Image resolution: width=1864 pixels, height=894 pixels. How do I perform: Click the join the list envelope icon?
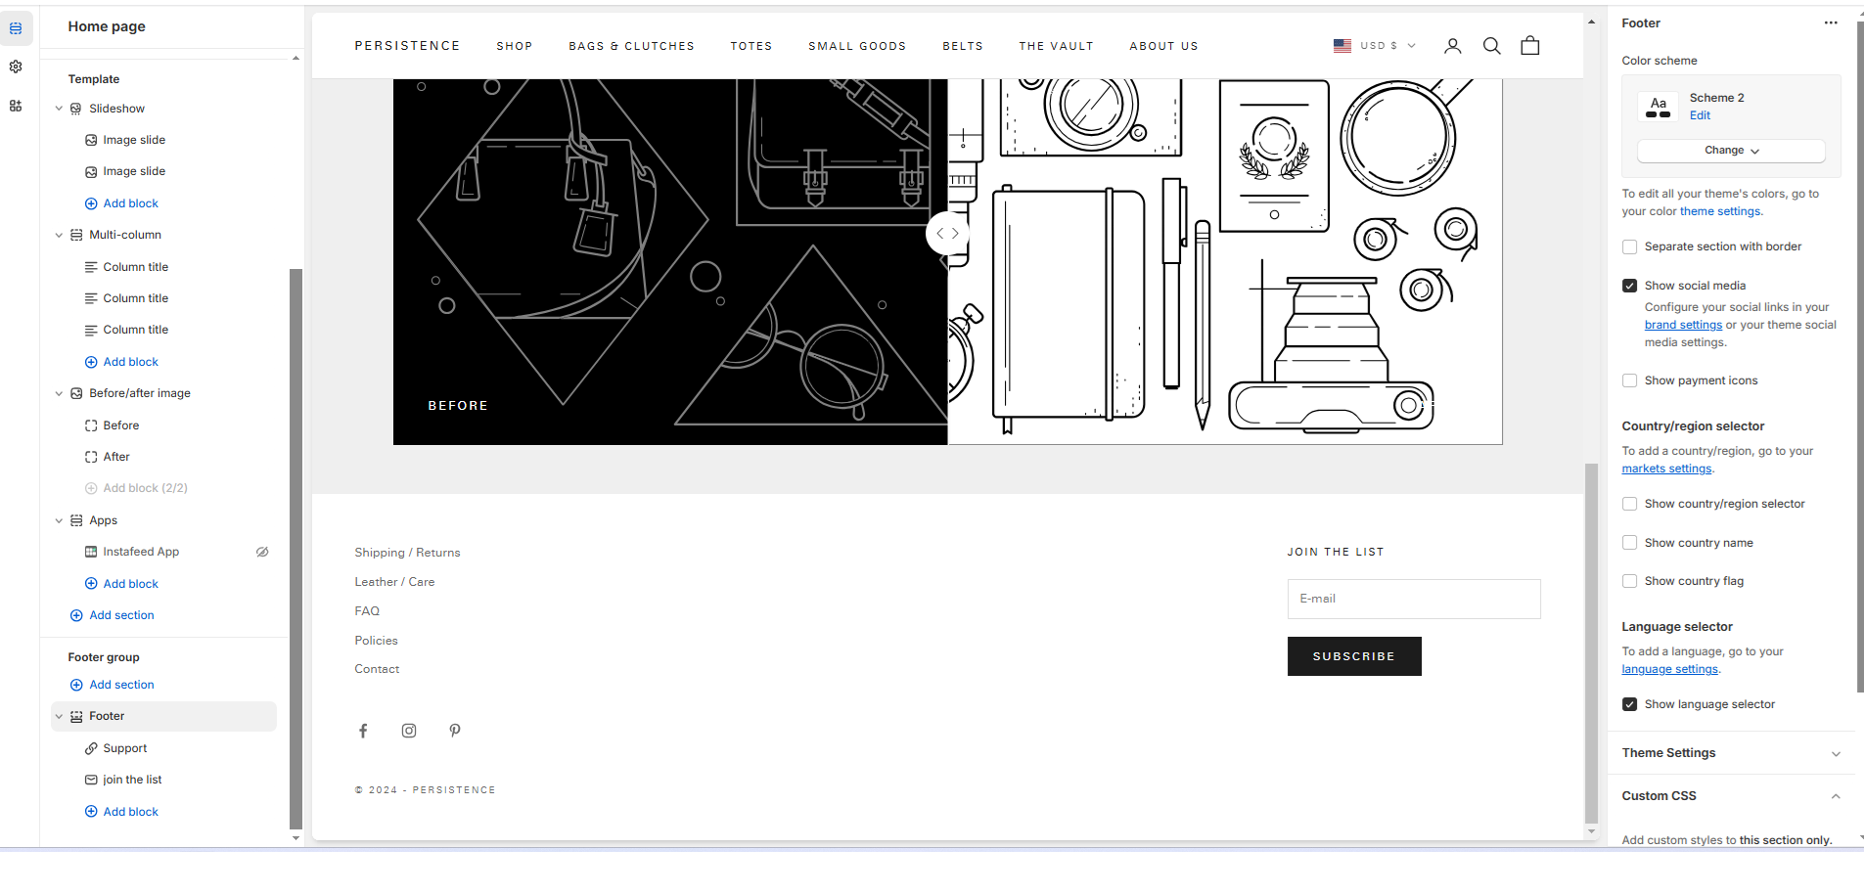(x=91, y=780)
